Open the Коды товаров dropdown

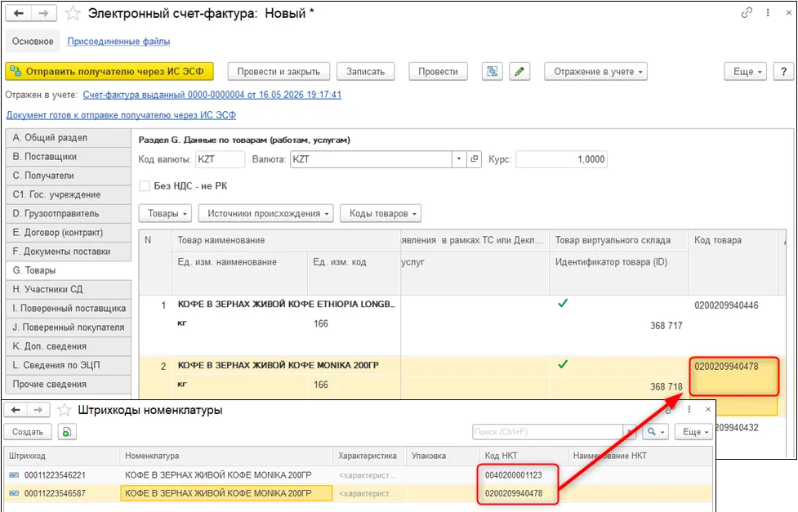tap(381, 214)
